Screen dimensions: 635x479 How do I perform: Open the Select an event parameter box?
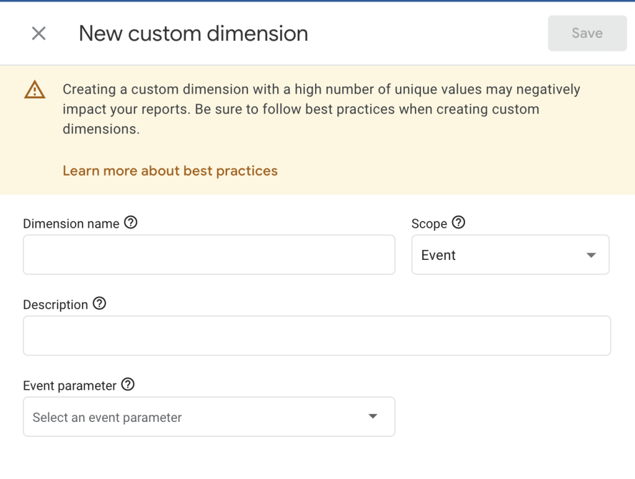[198, 417]
